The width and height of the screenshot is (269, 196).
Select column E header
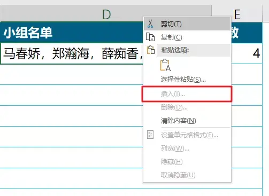click(237, 14)
